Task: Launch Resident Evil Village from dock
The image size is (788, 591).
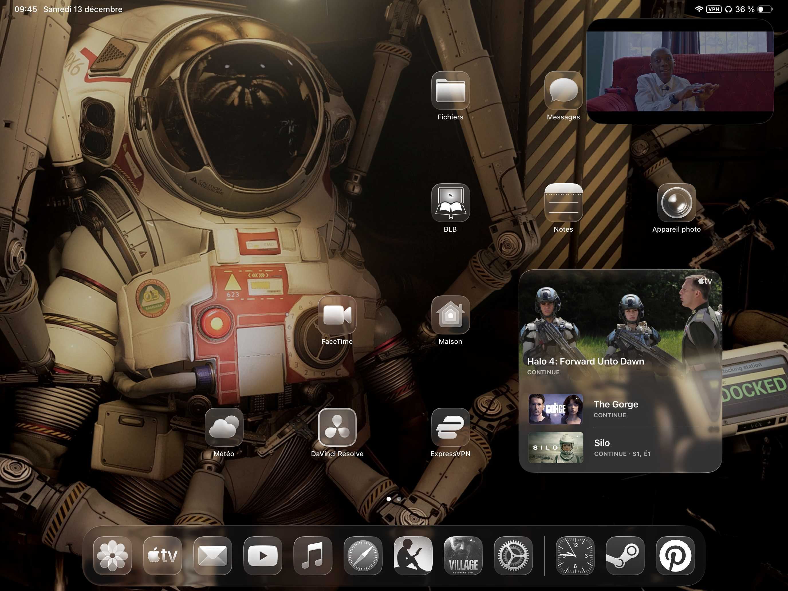Action: pos(463,555)
